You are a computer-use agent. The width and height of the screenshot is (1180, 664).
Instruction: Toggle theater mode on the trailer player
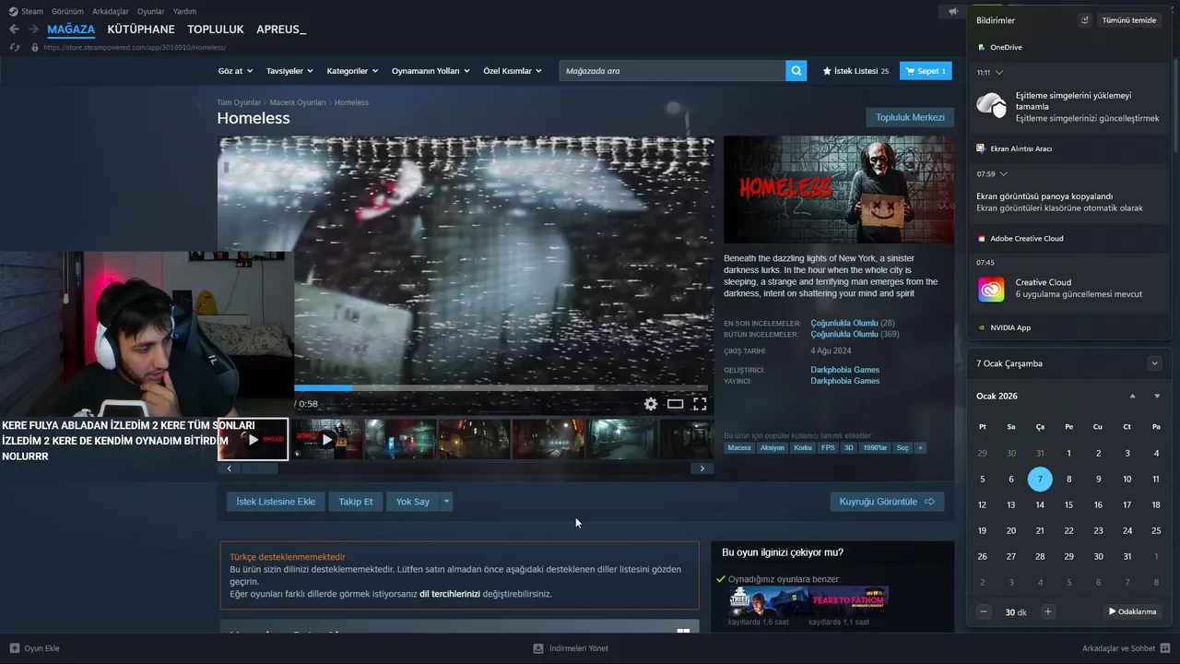point(675,404)
